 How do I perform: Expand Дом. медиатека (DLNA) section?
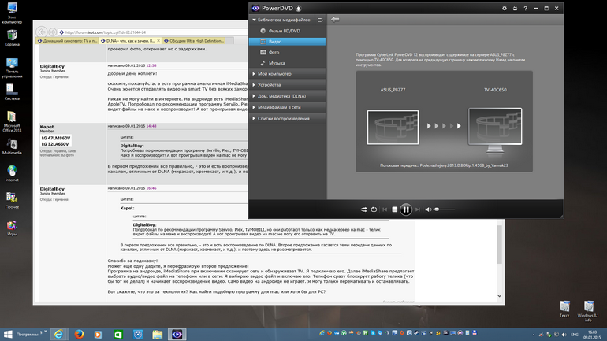click(x=287, y=96)
